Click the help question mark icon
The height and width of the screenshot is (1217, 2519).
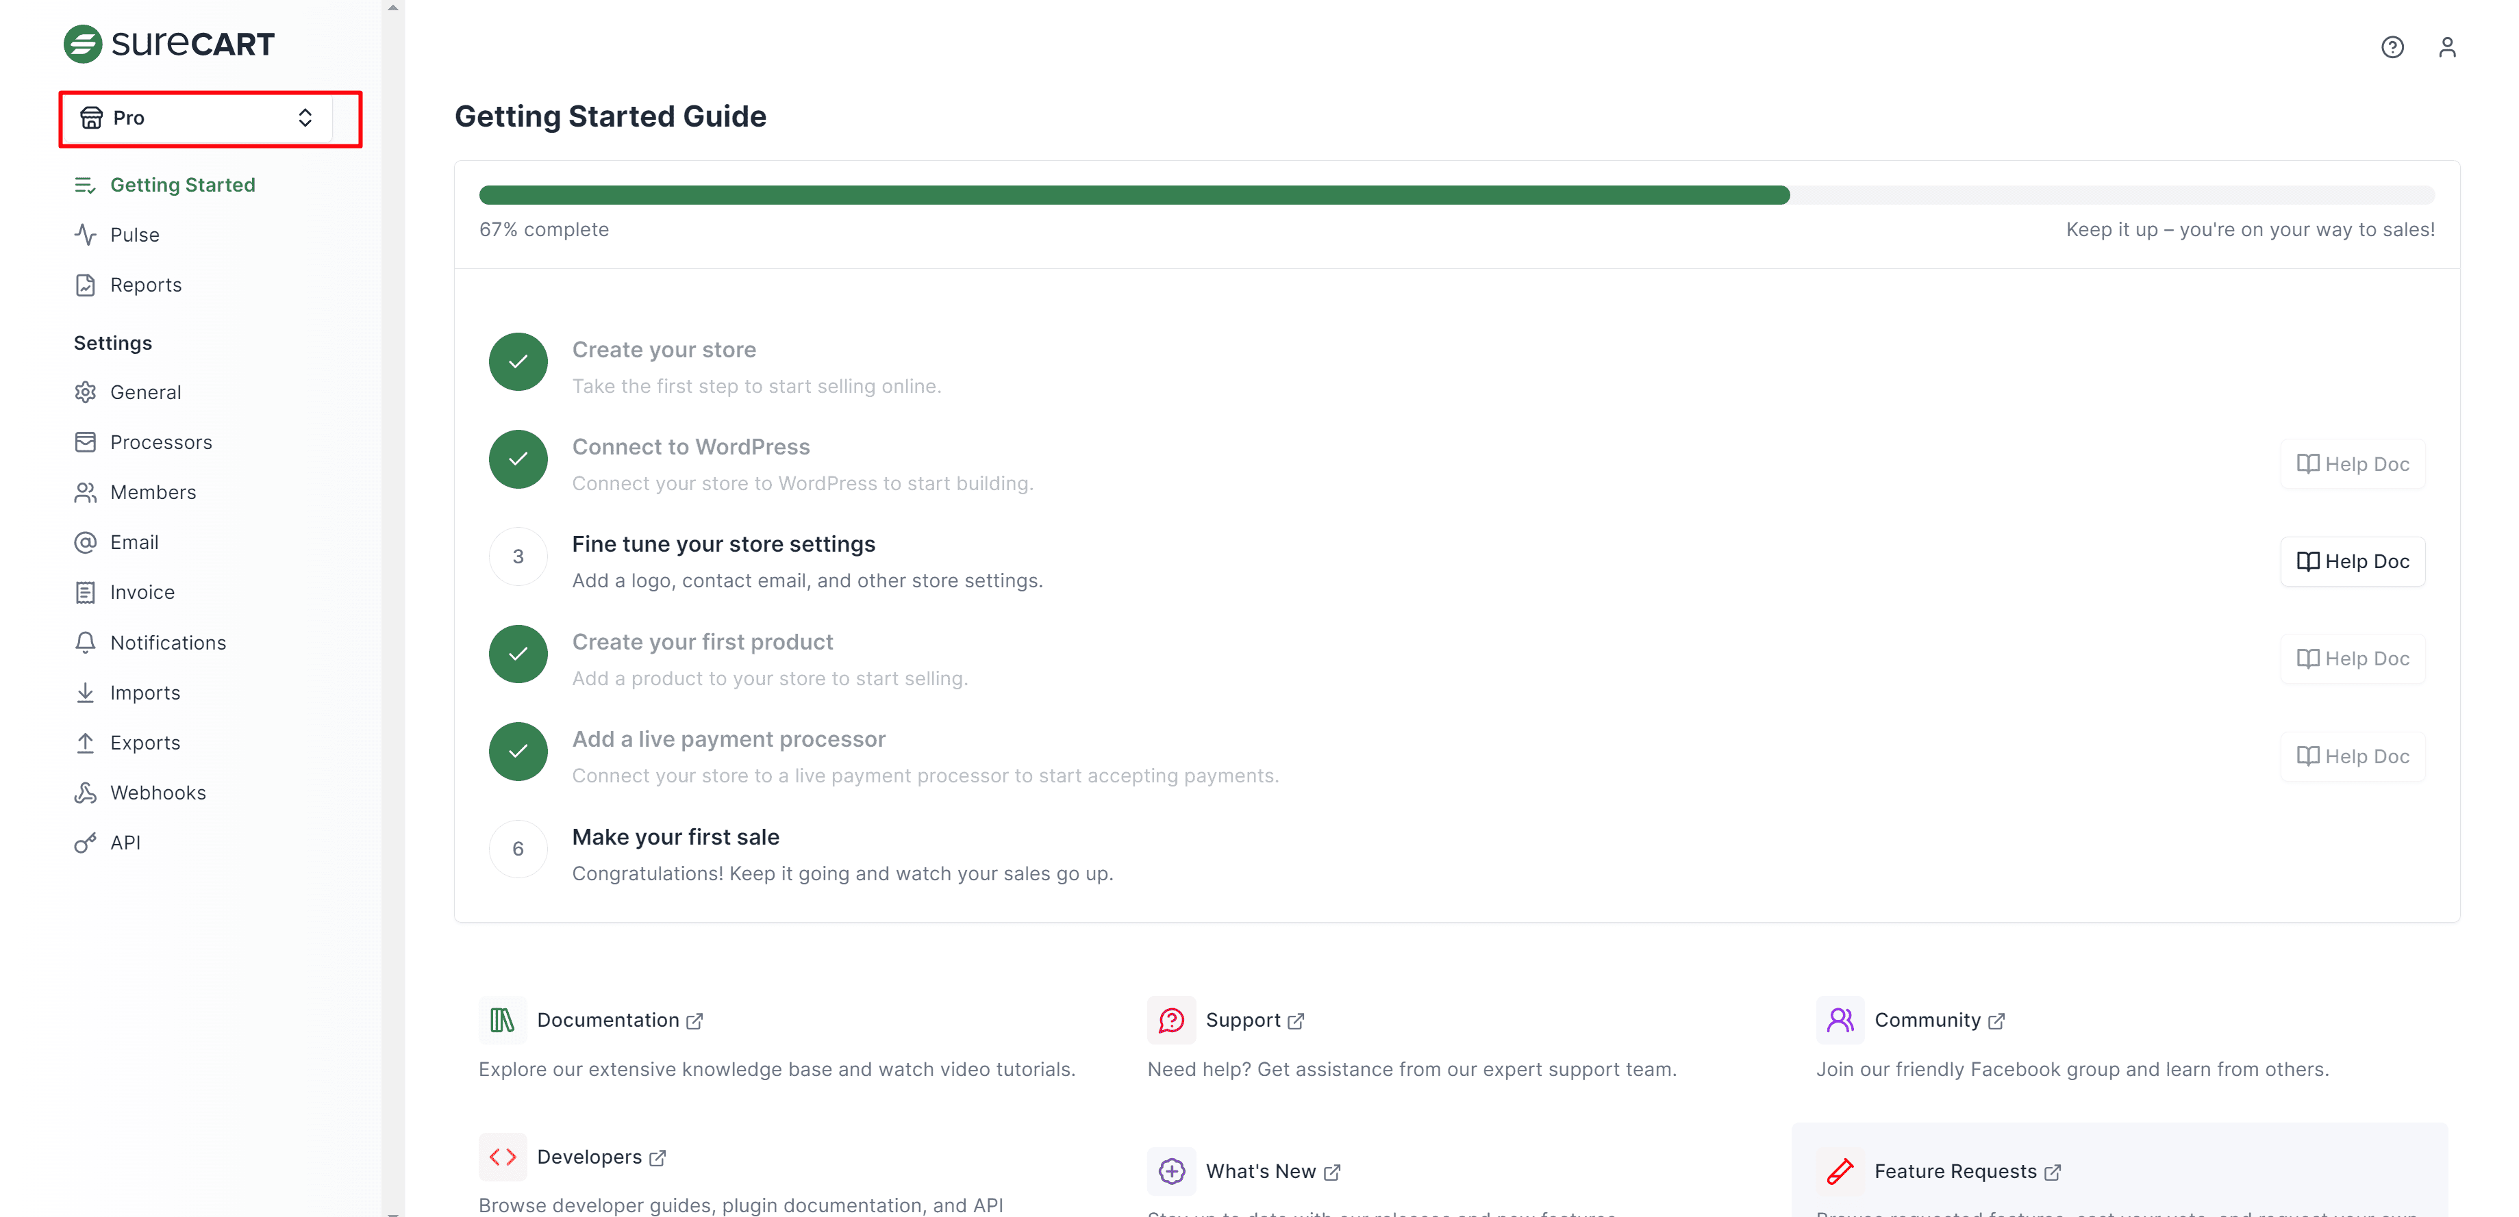point(2392,47)
